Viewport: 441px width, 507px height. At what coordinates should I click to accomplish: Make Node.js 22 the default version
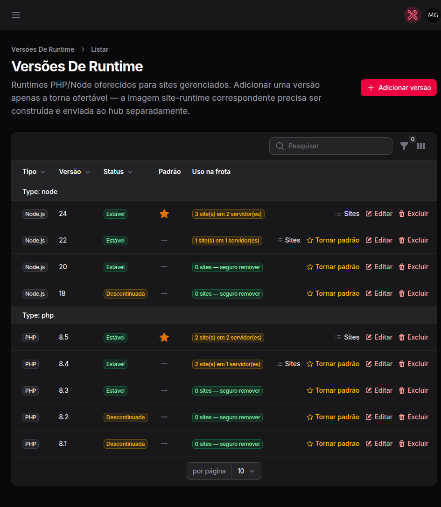(333, 240)
